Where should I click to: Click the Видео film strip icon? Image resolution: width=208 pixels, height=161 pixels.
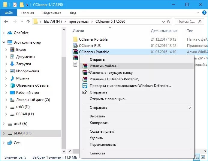[12, 50]
